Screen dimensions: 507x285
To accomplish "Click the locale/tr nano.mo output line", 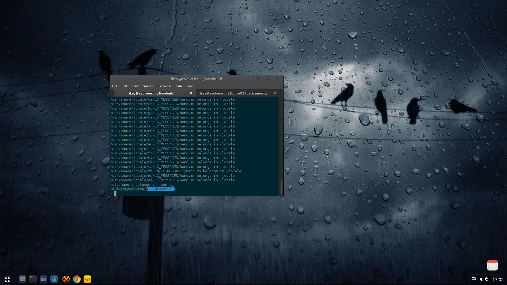I will pyautogui.click(x=172, y=153).
